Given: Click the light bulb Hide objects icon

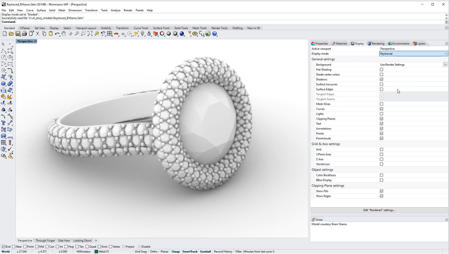Looking at the screenshot, I should coord(143,34).
